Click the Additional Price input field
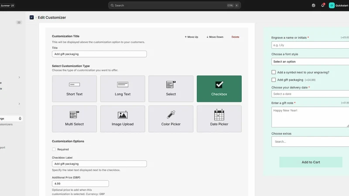Screen dimensions: 349x196 (80, 183)
